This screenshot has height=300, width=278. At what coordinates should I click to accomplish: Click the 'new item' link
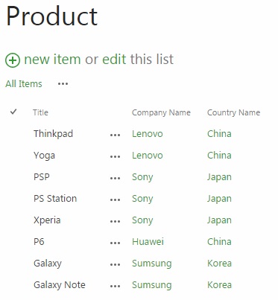(52, 60)
